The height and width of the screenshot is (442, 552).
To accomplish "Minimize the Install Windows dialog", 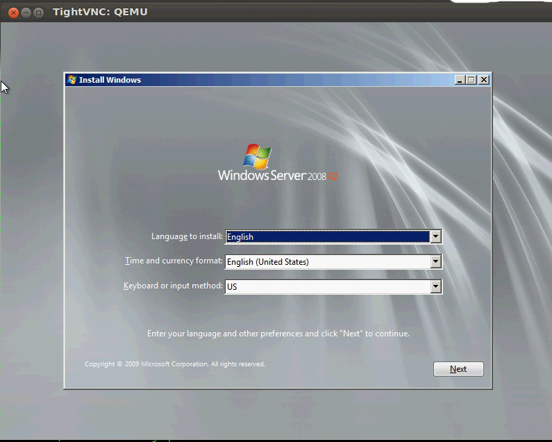I will pos(460,80).
